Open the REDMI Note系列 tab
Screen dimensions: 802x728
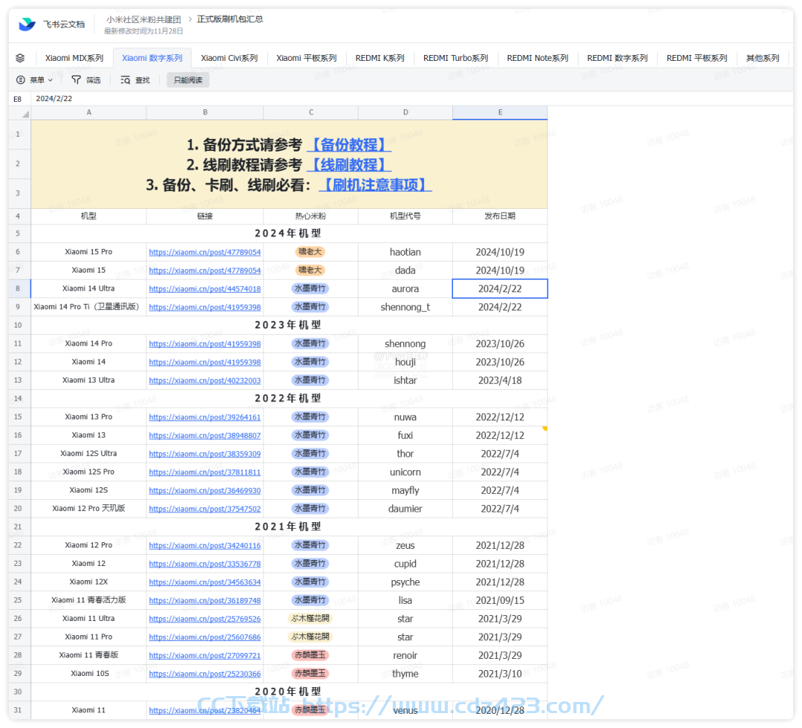coord(538,58)
